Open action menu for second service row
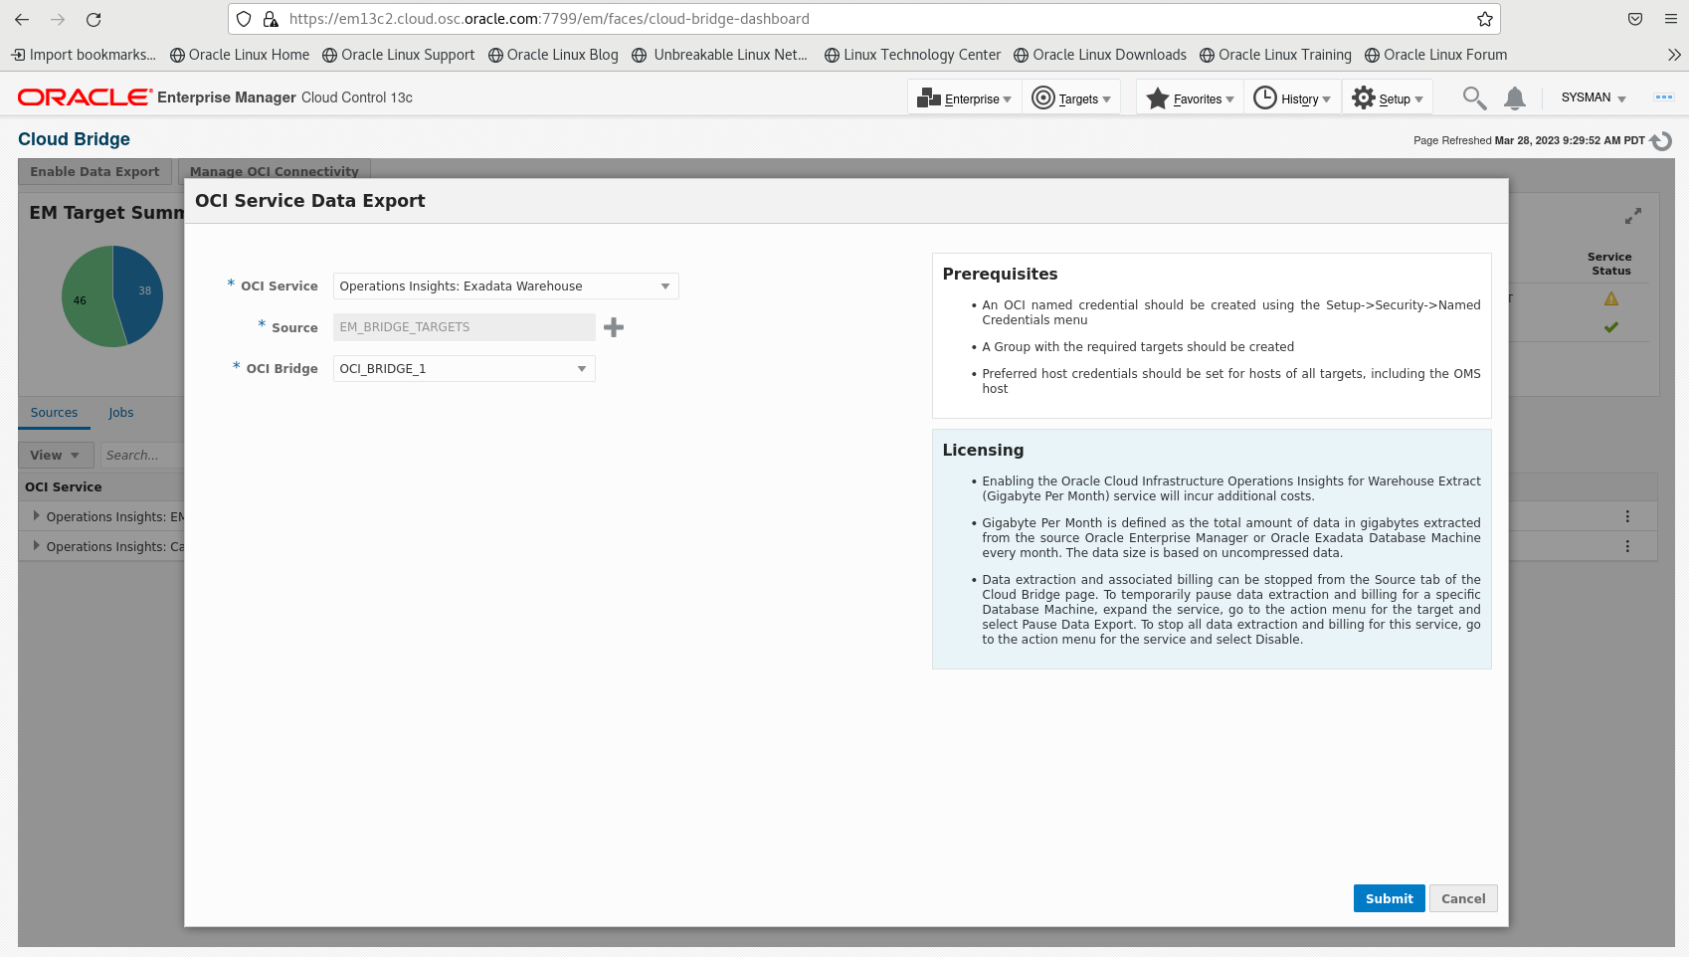Viewport: 1689px width, 957px height. (x=1627, y=546)
